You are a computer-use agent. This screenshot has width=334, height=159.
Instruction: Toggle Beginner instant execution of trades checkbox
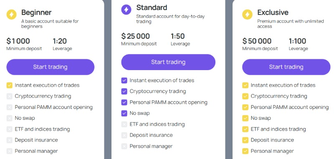[x=9, y=86]
